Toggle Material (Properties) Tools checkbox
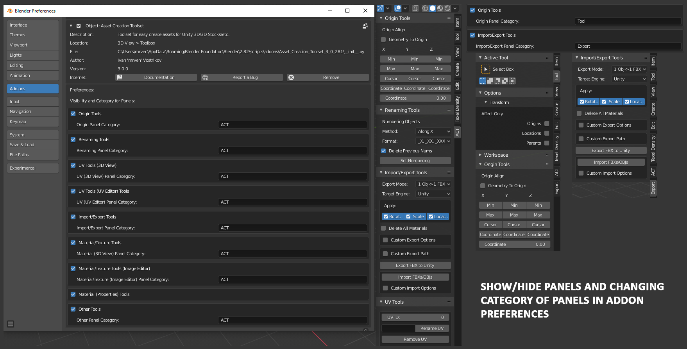Viewport: 687px width, 349px height. [x=73, y=294]
